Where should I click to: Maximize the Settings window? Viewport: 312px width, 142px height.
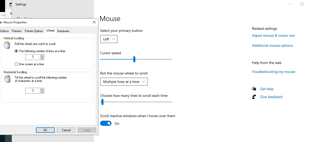pyautogui.click(x=302, y=4)
